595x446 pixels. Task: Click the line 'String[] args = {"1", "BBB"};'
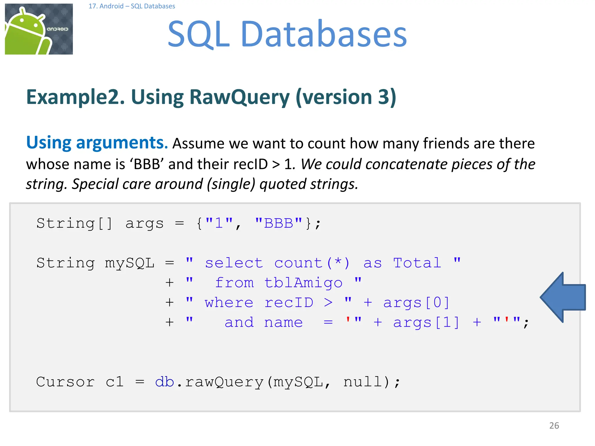pyautogui.click(x=179, y=224)
